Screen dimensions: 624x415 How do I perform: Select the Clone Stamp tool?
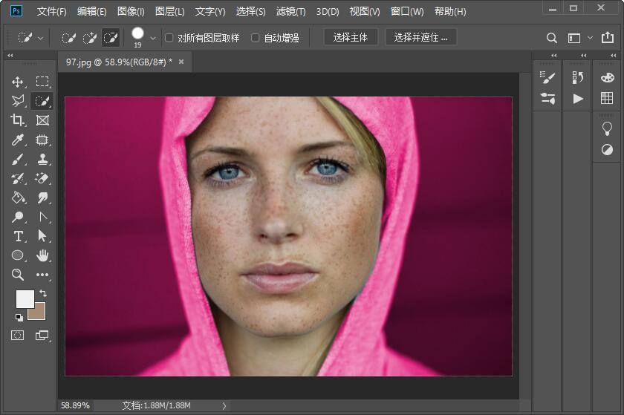click(x=42, y=159)
